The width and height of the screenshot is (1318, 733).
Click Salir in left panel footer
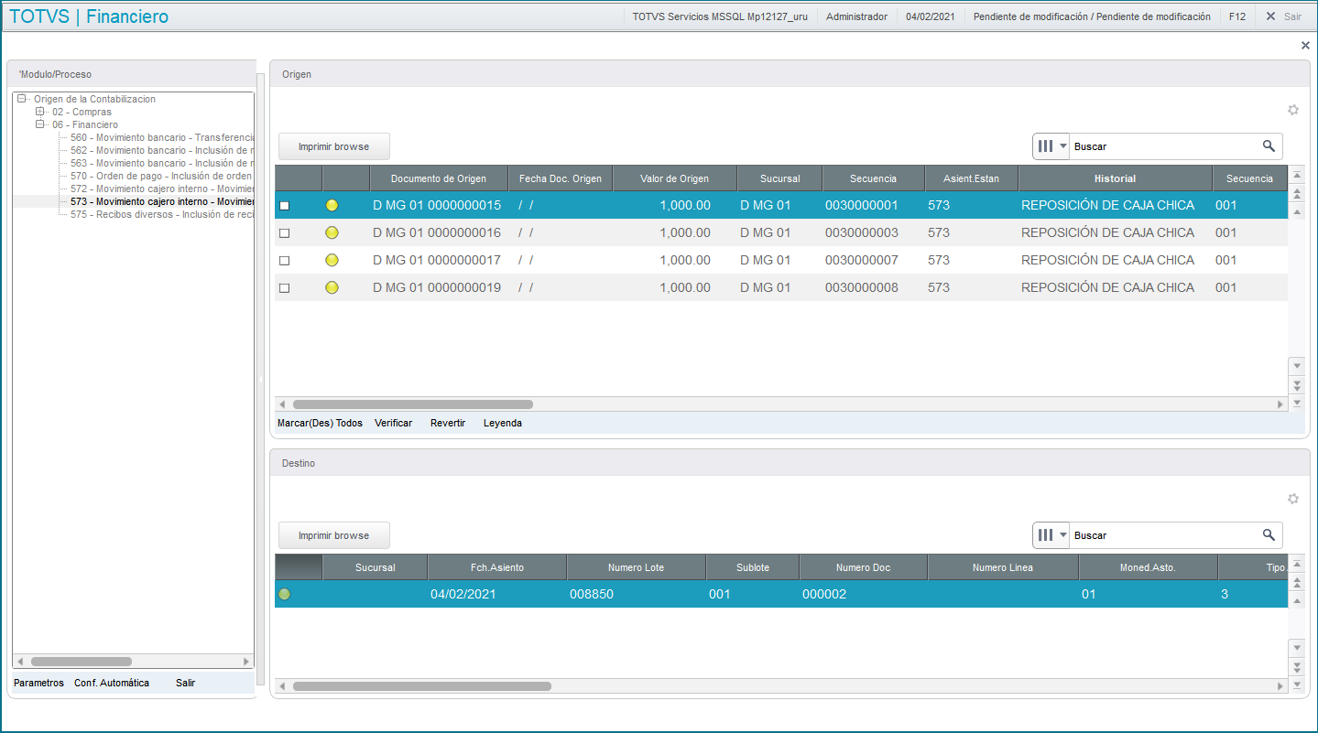click(x=185, y=683)
